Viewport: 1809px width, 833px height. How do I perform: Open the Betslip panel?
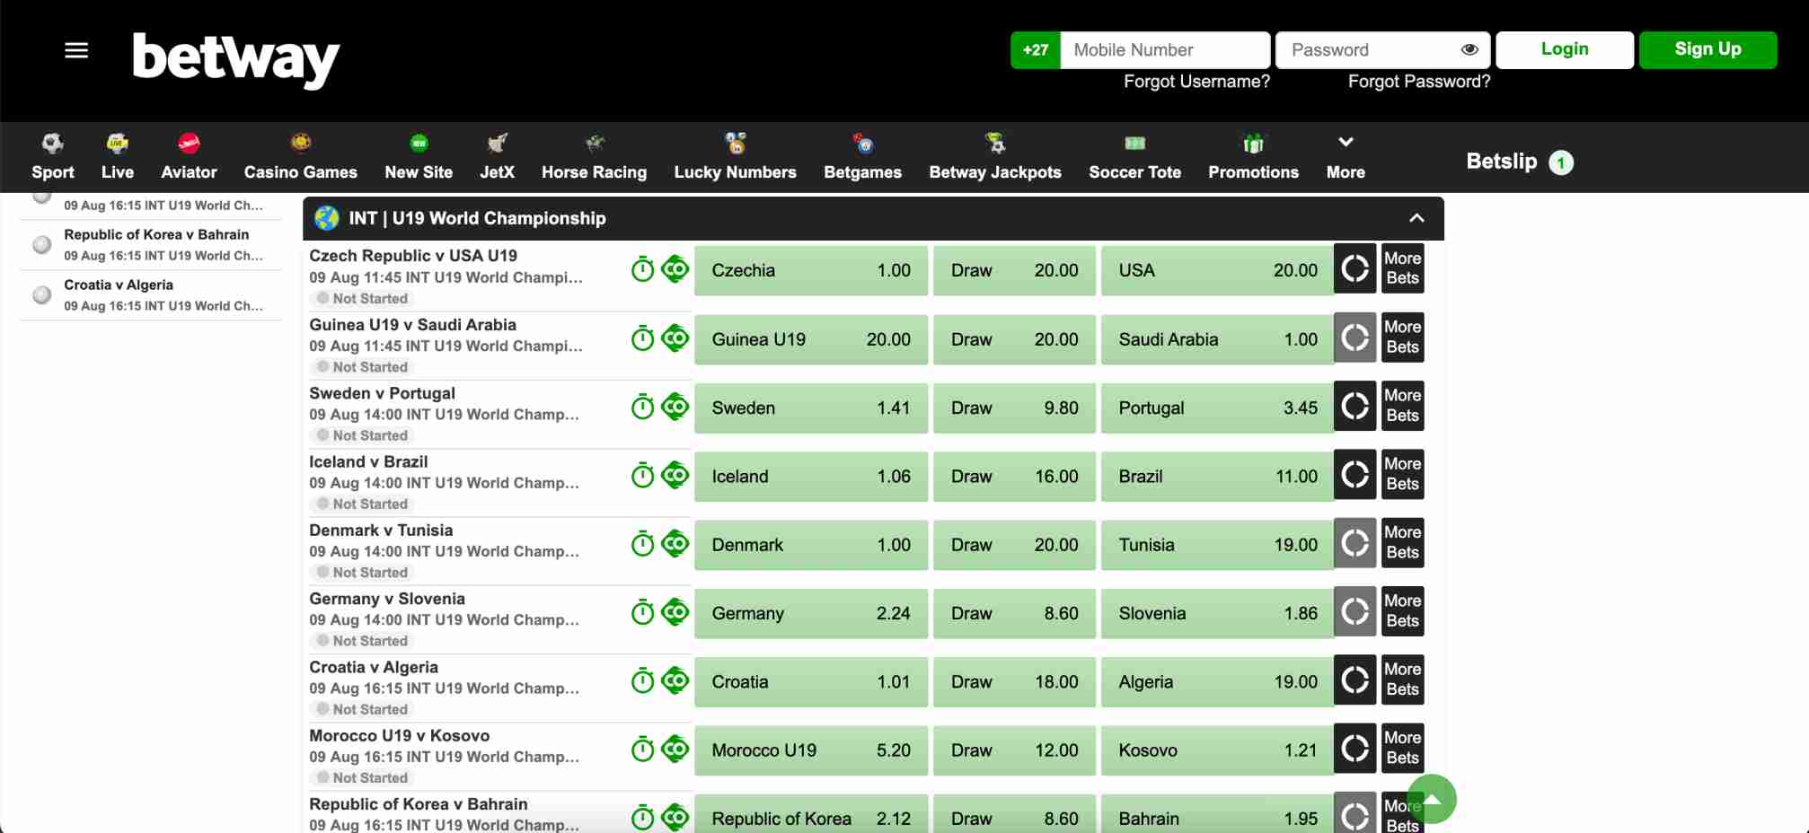coord(1519,162)
